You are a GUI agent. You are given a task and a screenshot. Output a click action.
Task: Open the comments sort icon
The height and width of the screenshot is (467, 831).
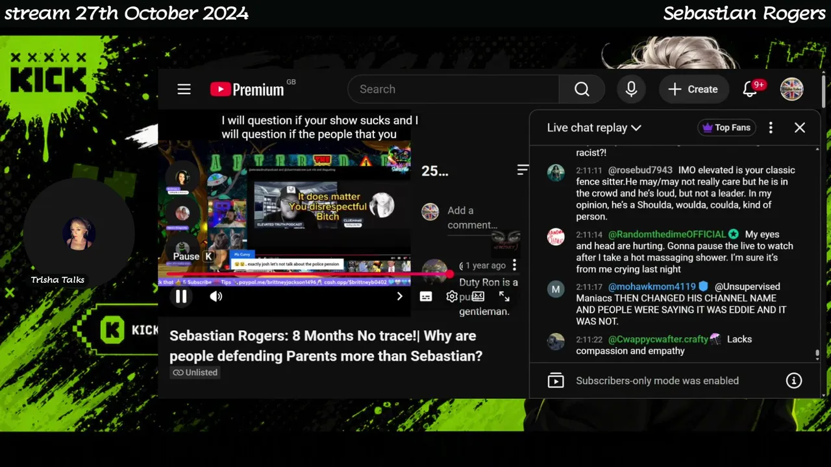coord(523,170)
